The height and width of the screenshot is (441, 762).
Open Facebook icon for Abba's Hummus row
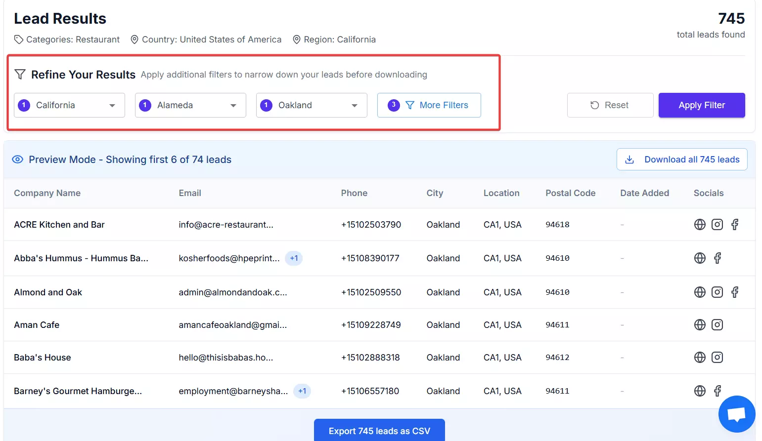click(717, 258)
